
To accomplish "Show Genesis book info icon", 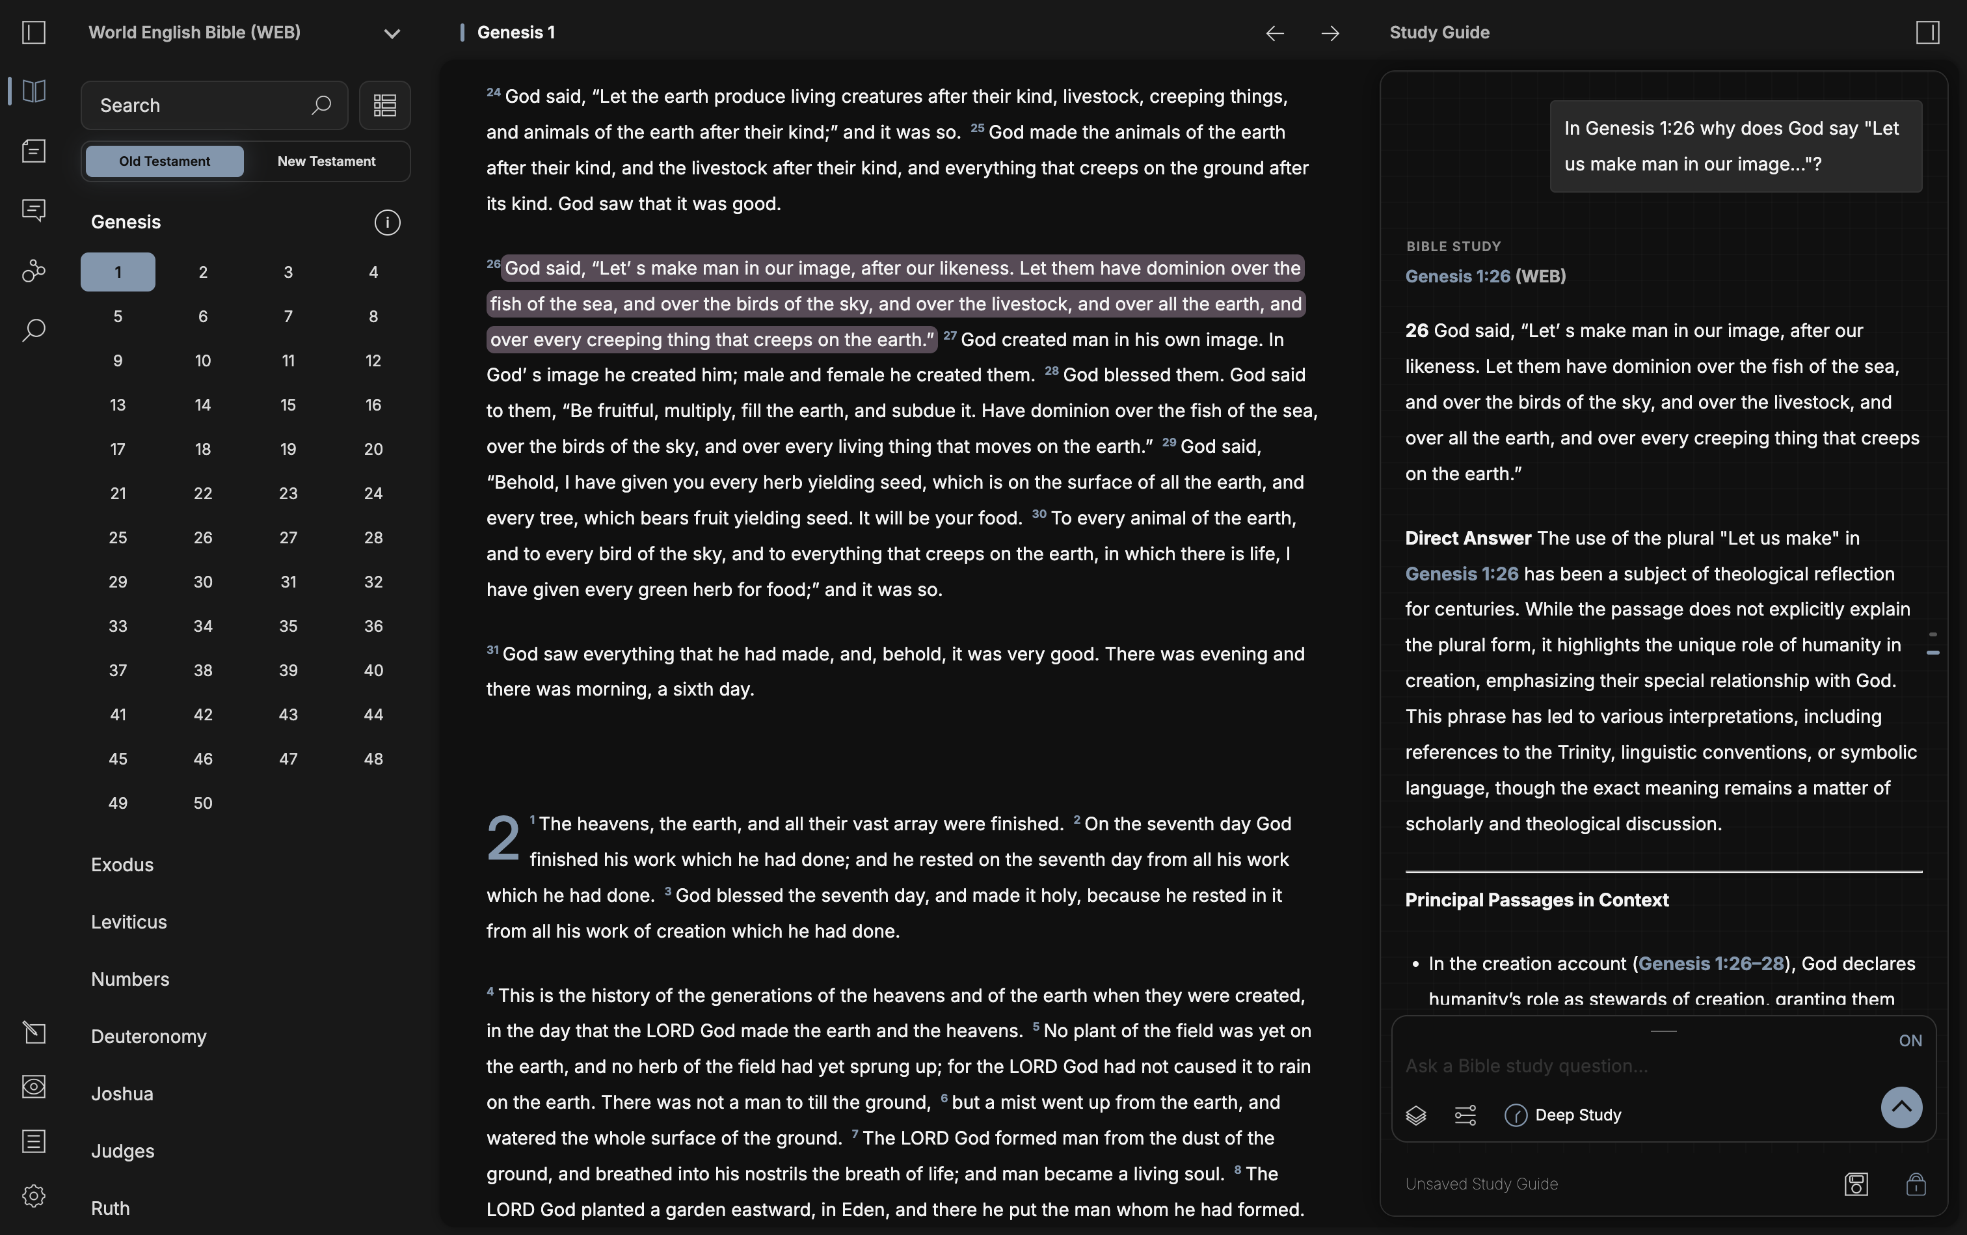I will coord(387,222).
